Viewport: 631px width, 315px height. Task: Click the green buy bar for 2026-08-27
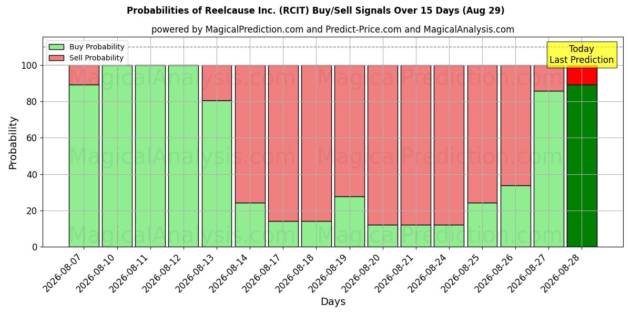click(x=549, y=169)
